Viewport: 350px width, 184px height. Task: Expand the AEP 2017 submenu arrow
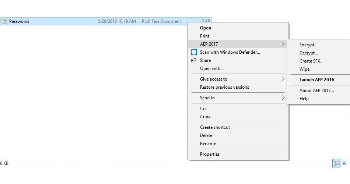point(283,44)
